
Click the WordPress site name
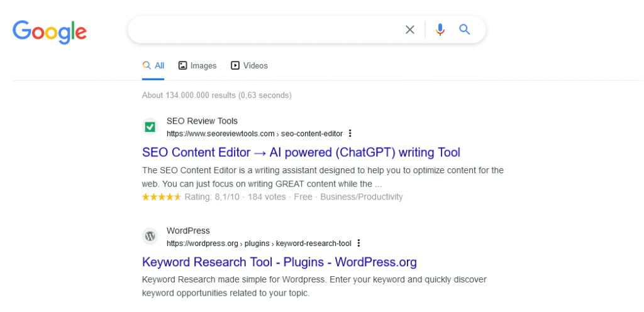click(188, 230)
